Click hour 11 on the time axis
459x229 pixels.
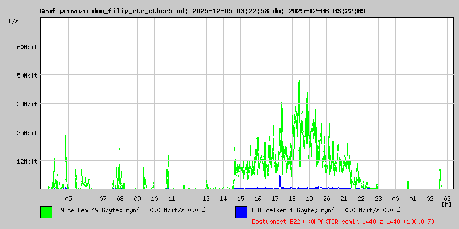(172, 198)
